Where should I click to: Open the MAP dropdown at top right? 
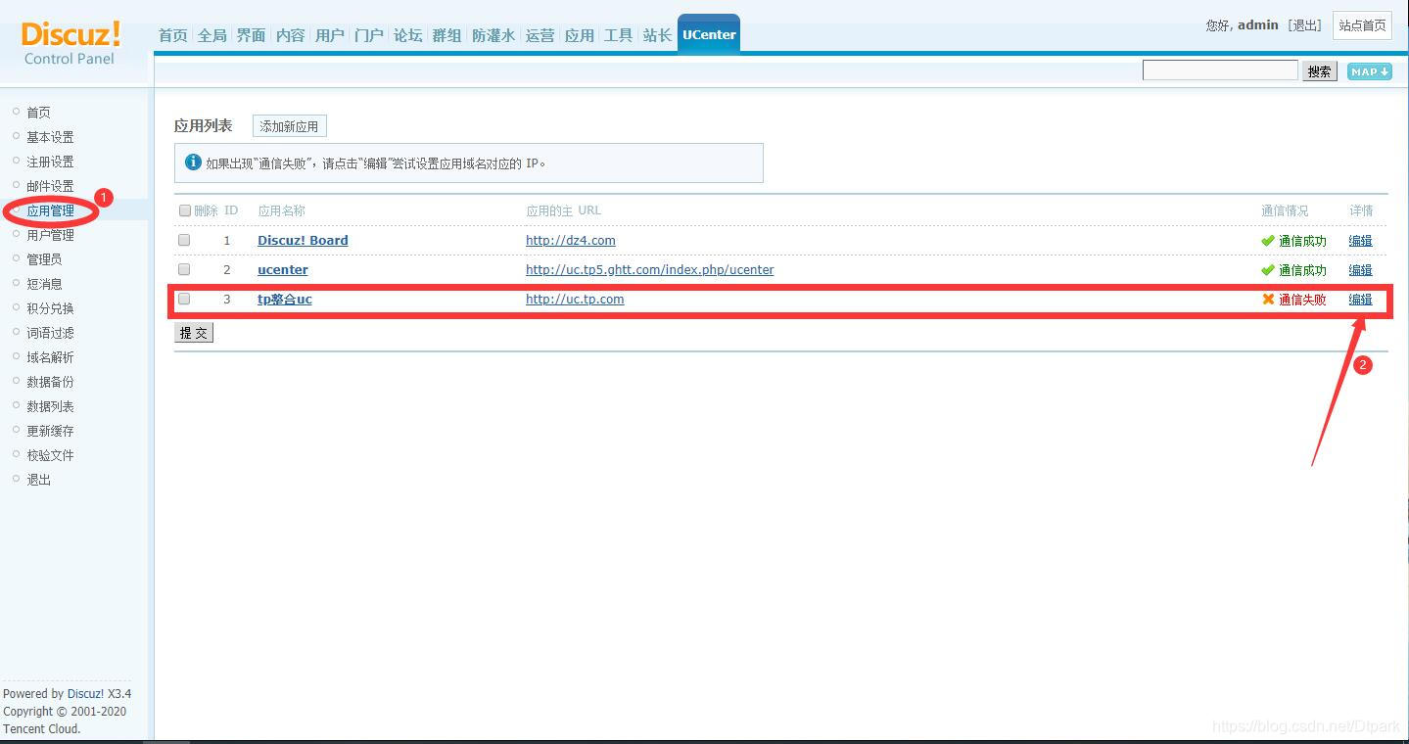pos(1368,70)
